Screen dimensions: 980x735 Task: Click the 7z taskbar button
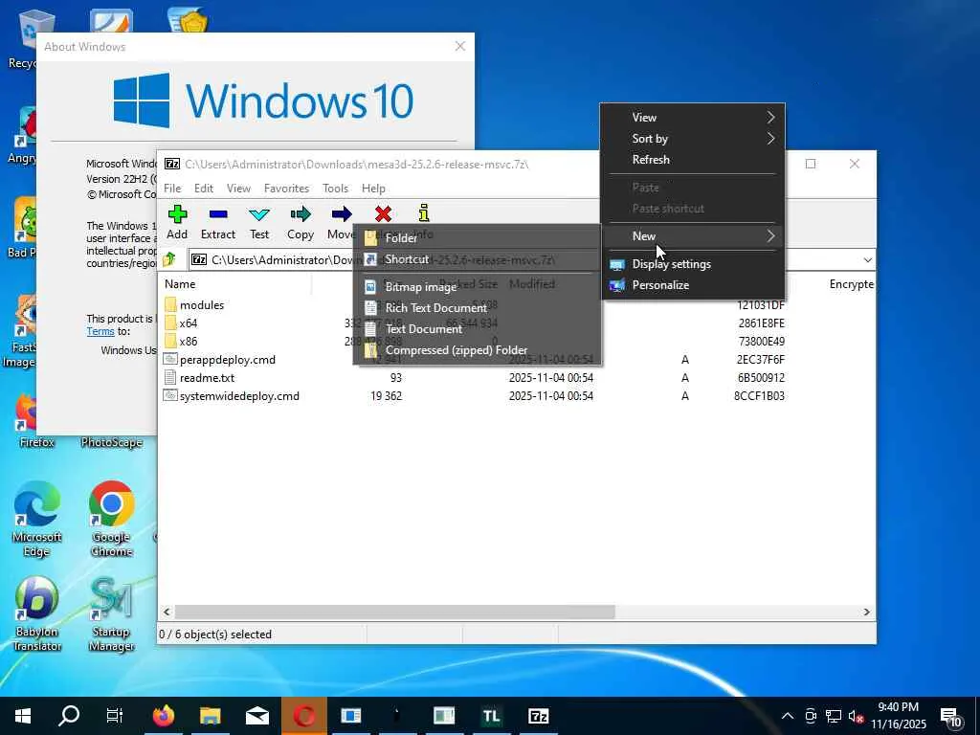pyautogui.click(x=538, y=716)
